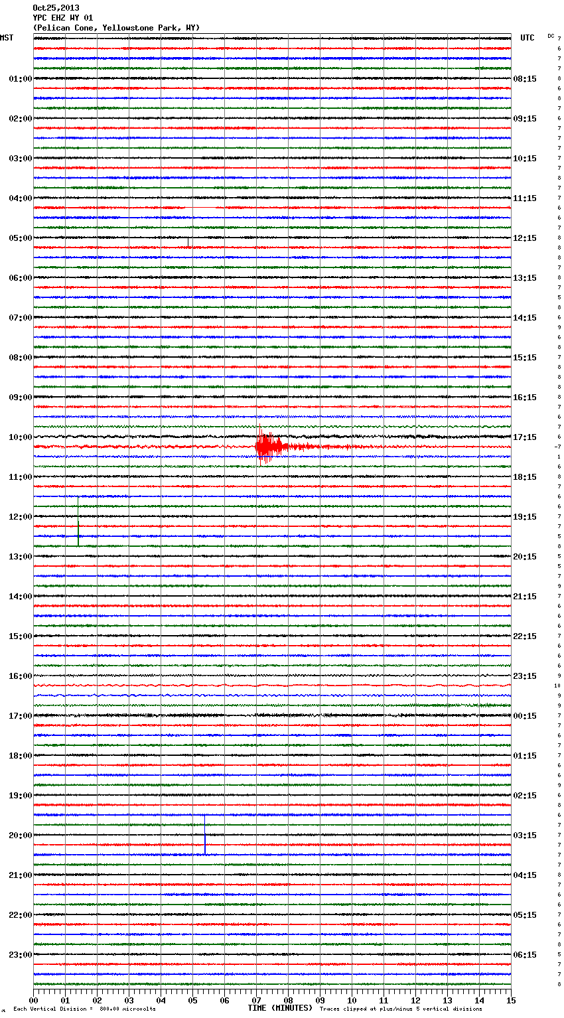Select the 10:00 MST time label
The height and width of the screenshot is (1018, 564).
coord(20,437)
